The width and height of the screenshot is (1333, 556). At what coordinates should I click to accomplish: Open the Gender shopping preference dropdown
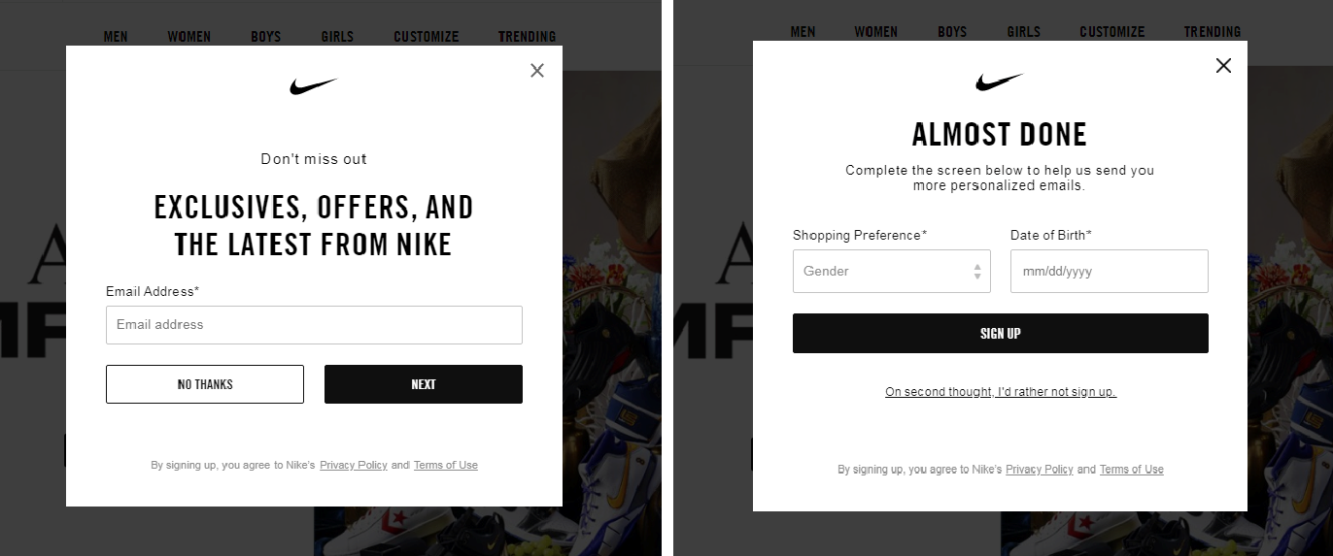point(880,272)
